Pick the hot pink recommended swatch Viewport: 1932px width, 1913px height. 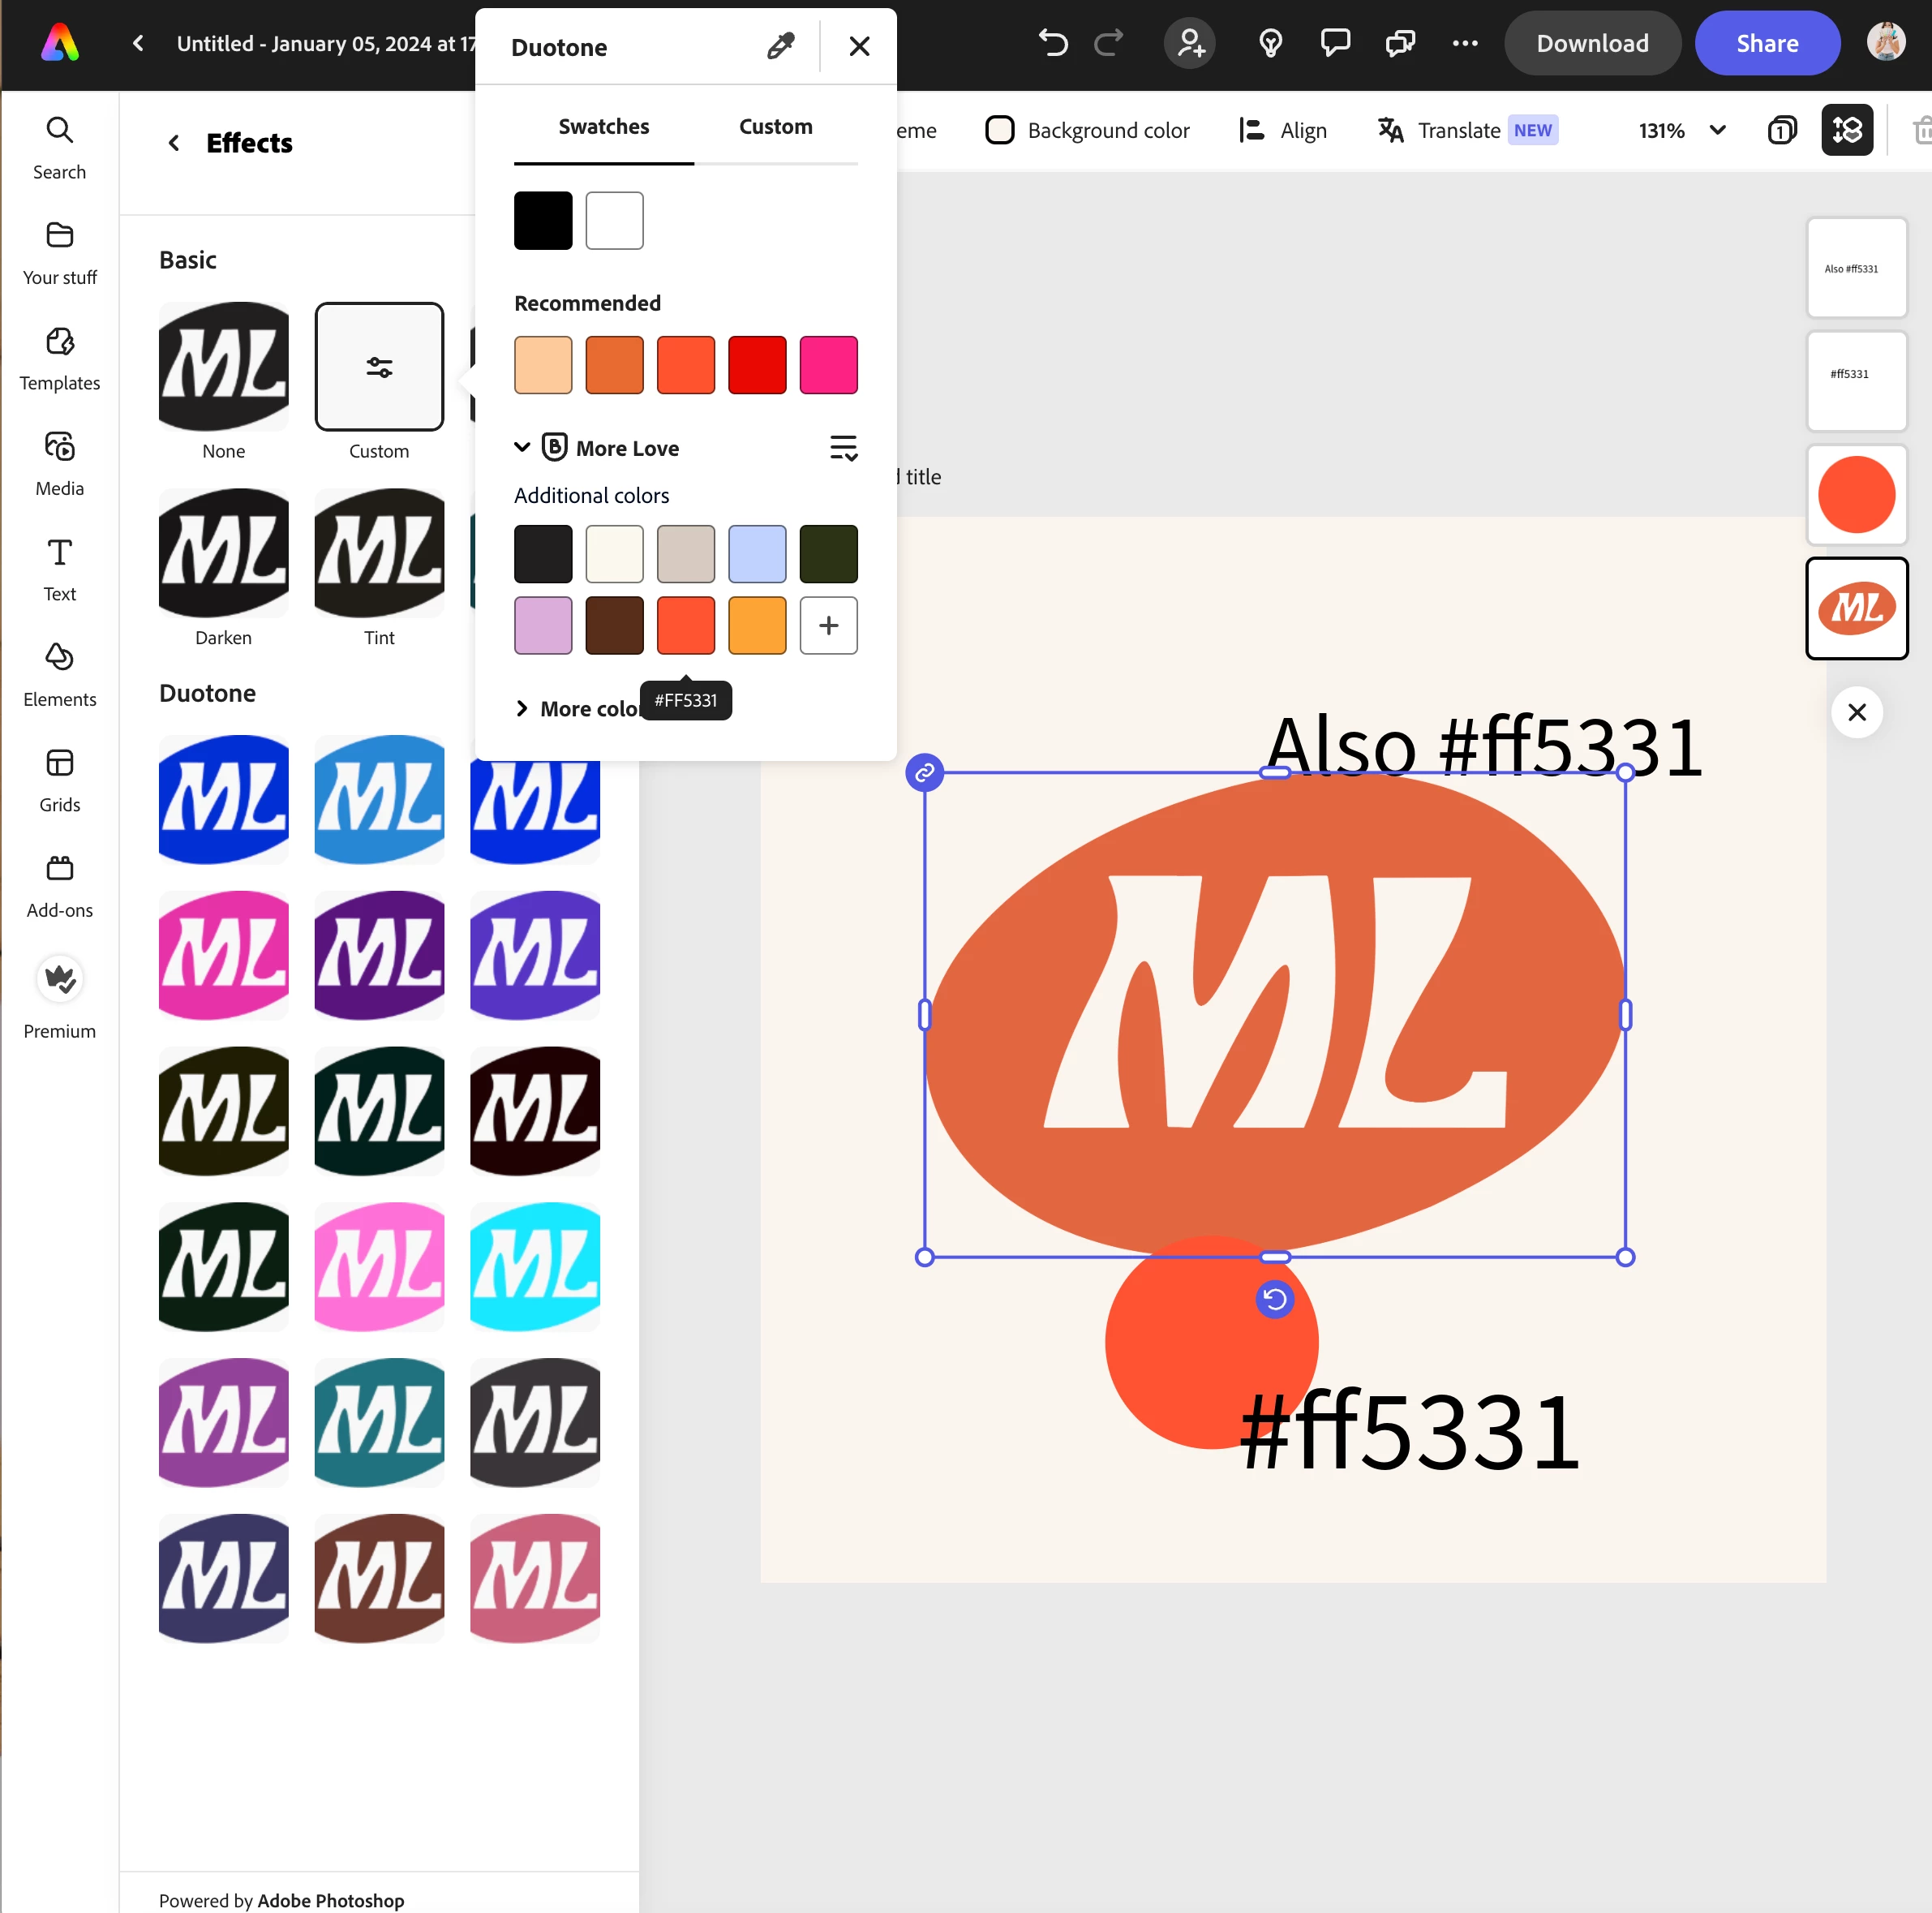coord(828,365)
